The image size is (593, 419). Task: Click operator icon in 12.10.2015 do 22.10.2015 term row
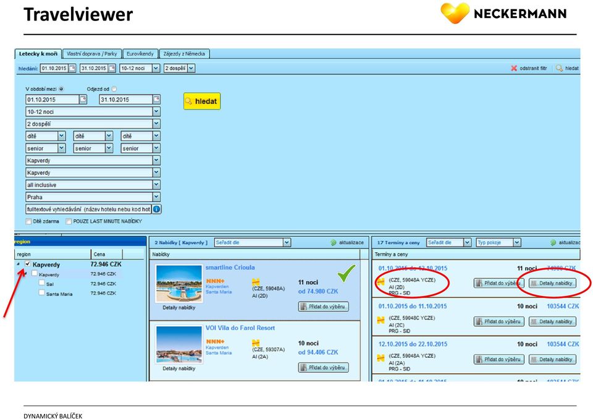(381, 358)
